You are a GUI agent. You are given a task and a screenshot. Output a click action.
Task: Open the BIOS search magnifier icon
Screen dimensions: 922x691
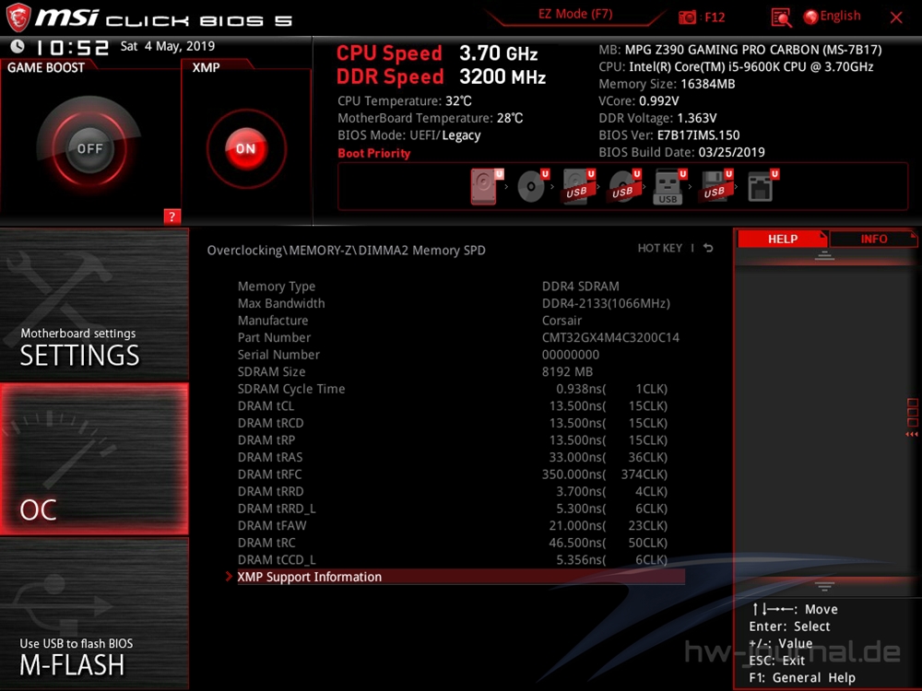click(x=781, y=18)
